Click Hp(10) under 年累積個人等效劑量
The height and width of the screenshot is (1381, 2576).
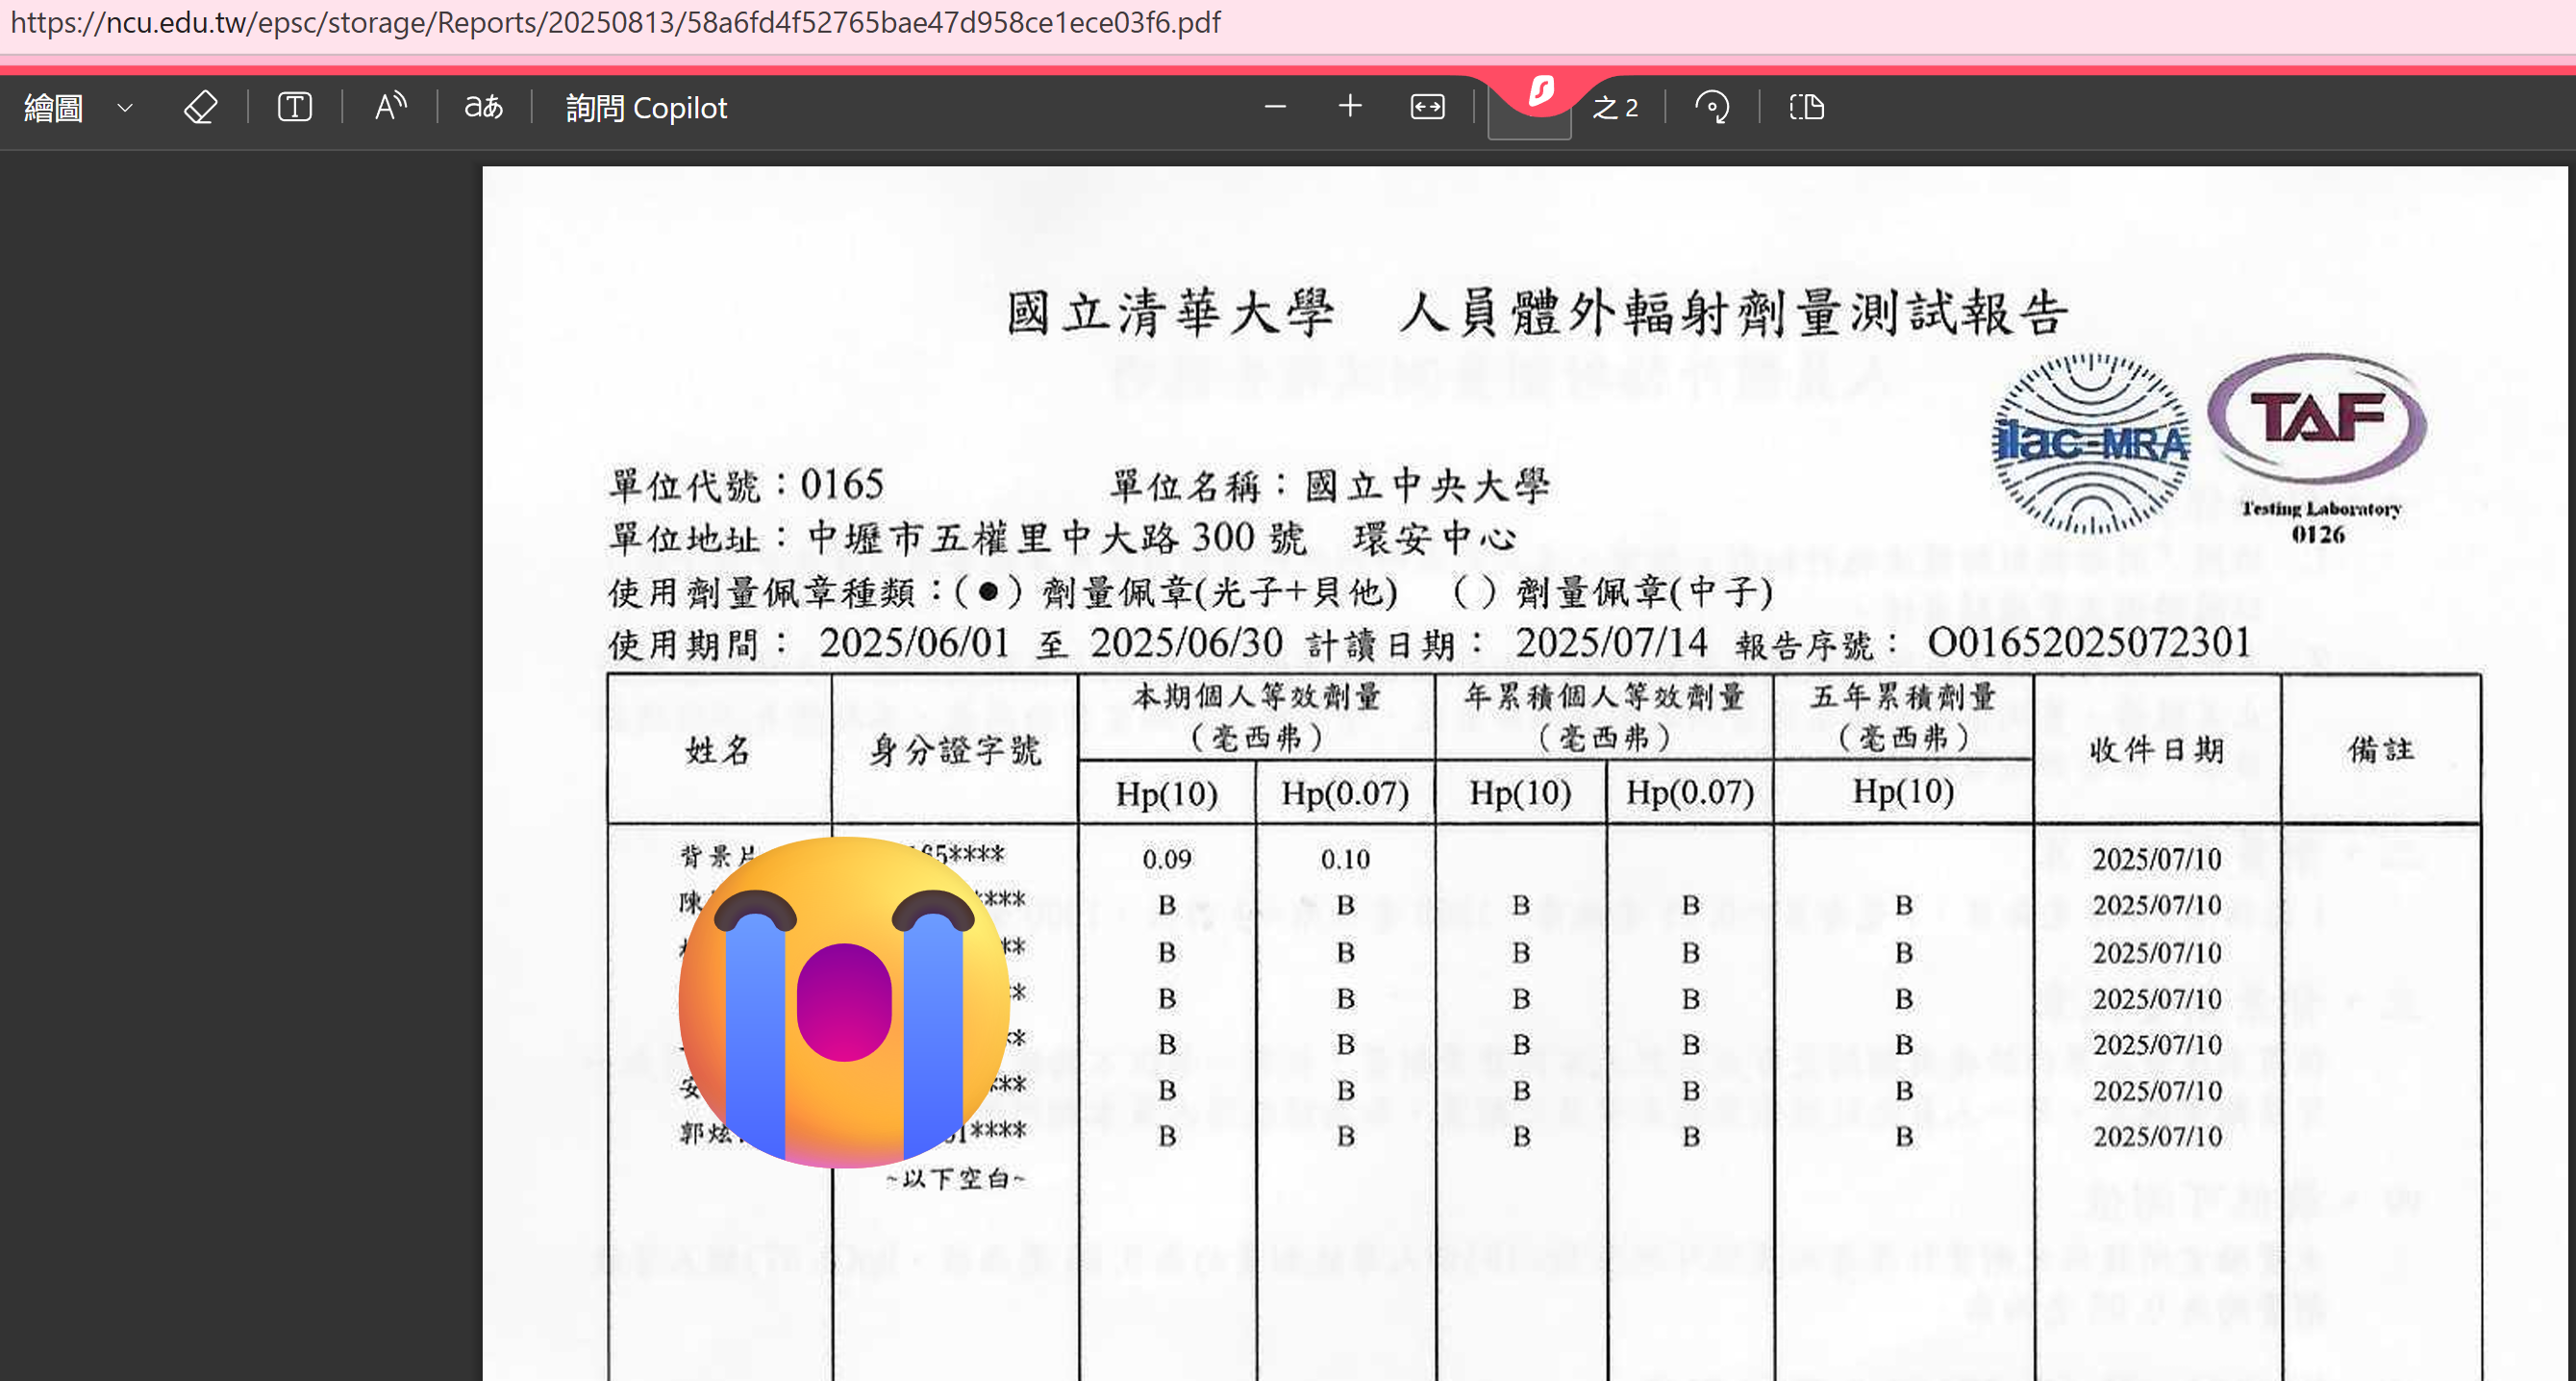[x=1520, y=794]
